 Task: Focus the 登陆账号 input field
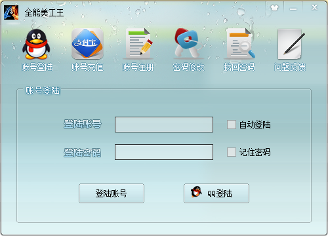164,125
